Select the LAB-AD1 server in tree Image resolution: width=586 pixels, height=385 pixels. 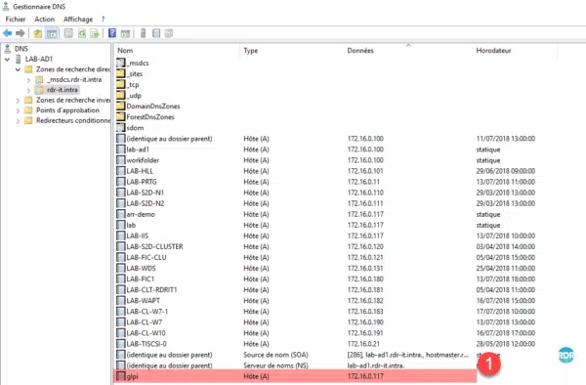click(x=39, y=59)
